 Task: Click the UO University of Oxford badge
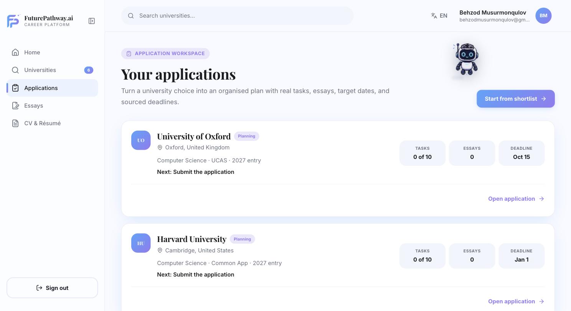(141, 140)
